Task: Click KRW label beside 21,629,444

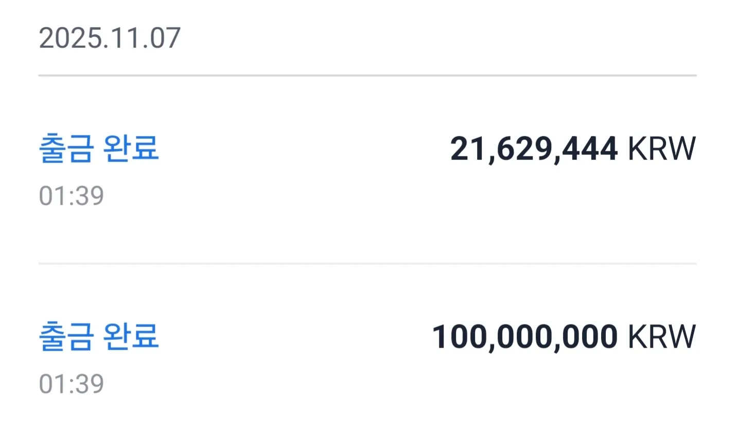Action: [x=662, y=149]
